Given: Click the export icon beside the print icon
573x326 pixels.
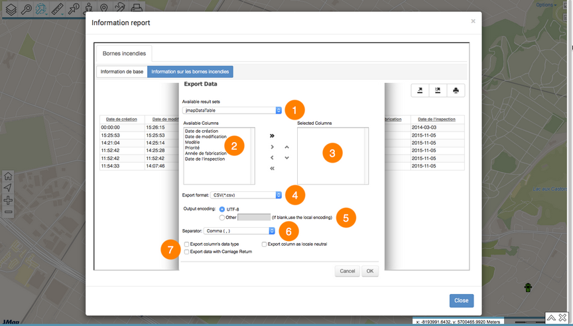Looking at the screenshot, I should coord(438,90).
